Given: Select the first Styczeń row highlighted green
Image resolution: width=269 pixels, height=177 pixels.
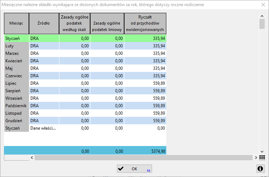Looking at the screenshot, I should coord(85,38).
